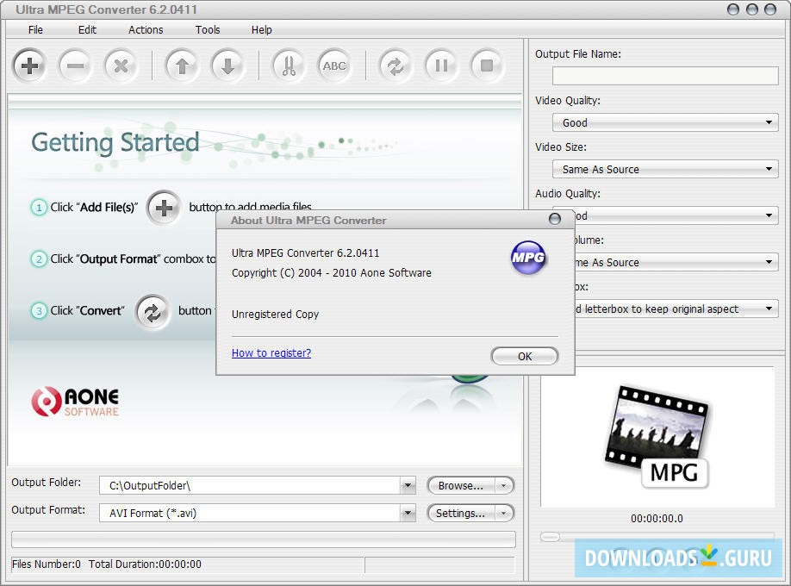Click the ABC rename icon
The image size is (791, 586).
[334, 65]
